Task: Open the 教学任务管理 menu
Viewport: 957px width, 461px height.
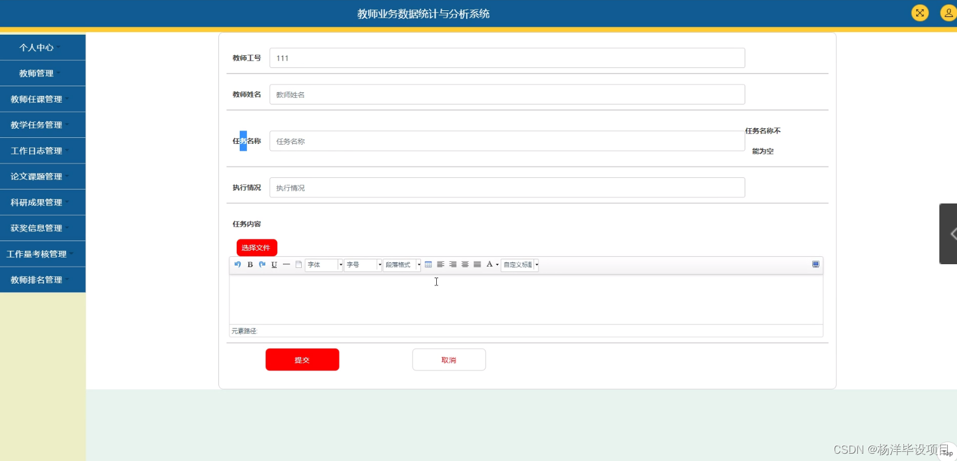Action: tap(43, 125)
